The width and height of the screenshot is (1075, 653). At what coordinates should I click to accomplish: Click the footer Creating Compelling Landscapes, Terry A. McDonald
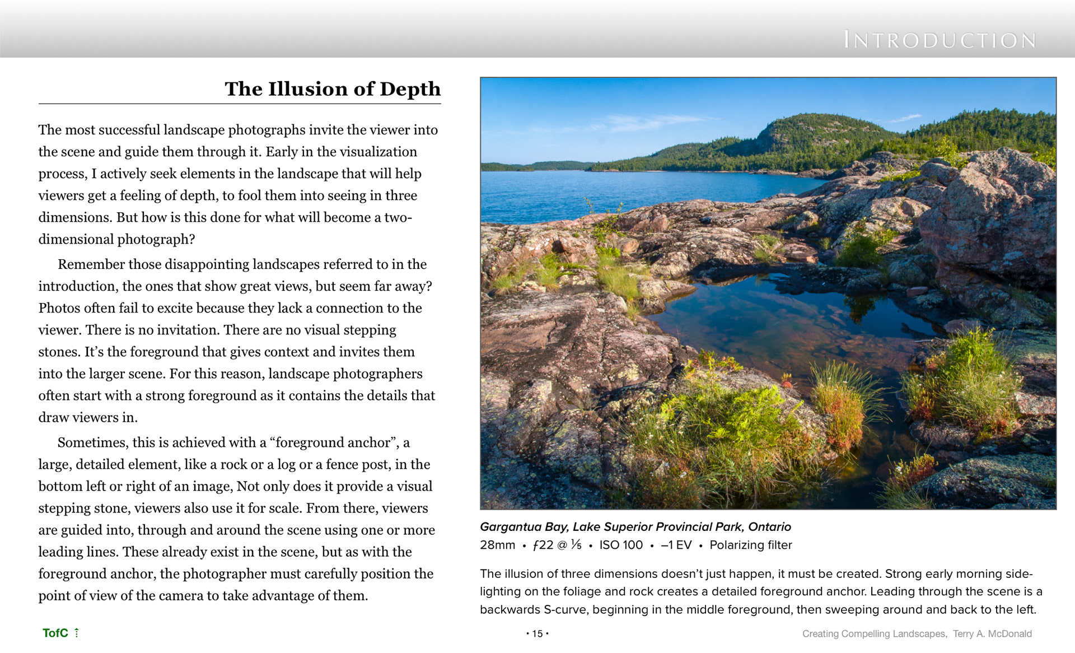point(917,634)
